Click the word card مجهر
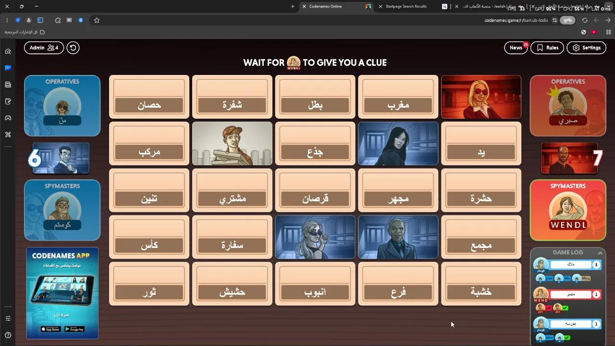615x346 pixels. click(x=398, y=190)
